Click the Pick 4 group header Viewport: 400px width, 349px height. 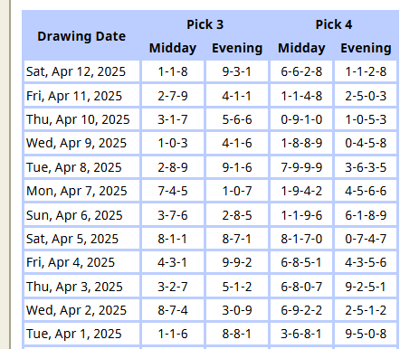334,24
